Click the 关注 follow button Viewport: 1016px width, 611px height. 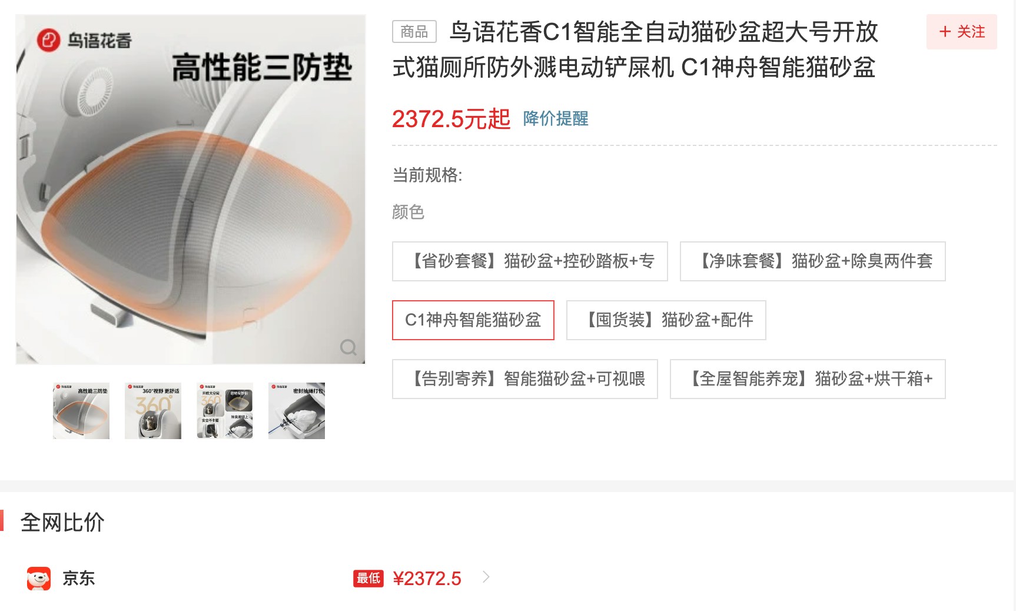pyautogui.click(x=962, y=32)
